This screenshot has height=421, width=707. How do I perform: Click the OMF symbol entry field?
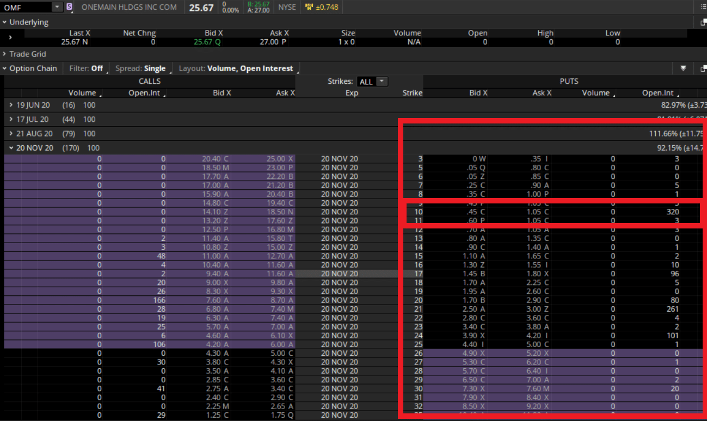click(27, 7)
